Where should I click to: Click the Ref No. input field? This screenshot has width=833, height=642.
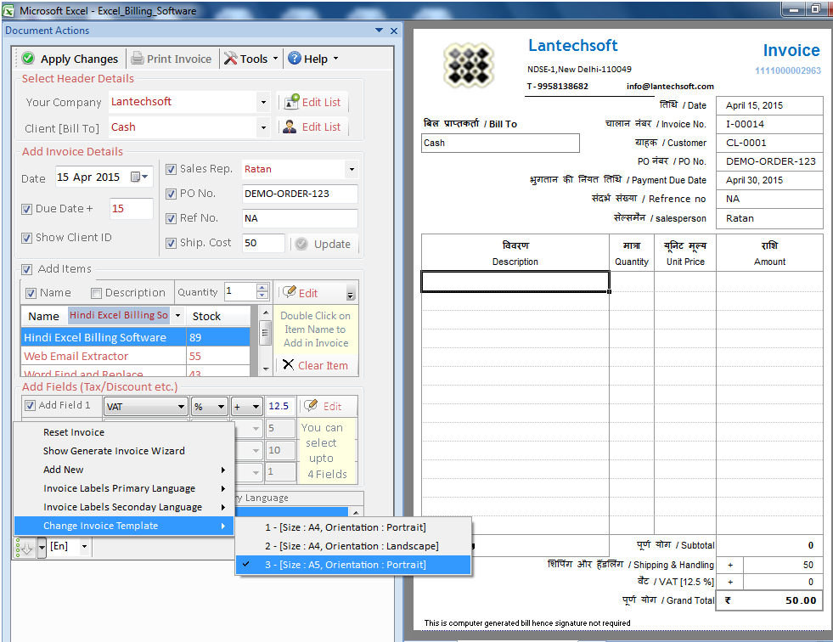point(300,218)
